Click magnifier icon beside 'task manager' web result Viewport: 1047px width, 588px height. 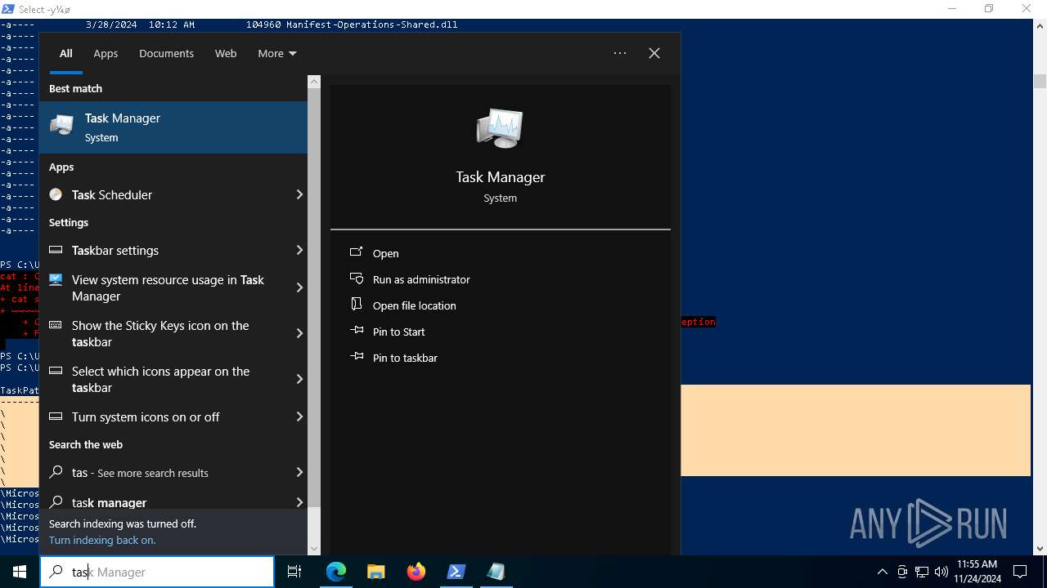point(56,502)
